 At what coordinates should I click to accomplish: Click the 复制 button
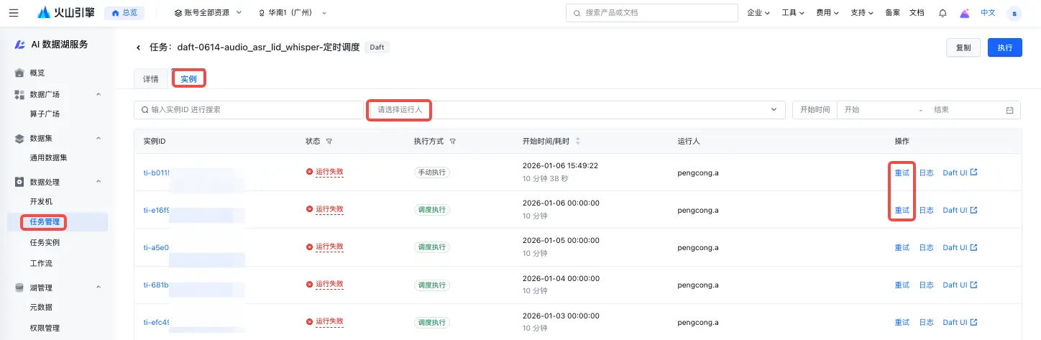point(963,47)
